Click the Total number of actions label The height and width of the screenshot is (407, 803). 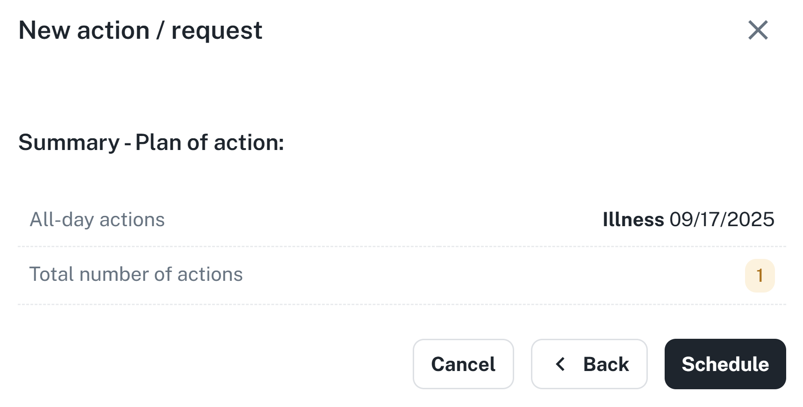tap(136, 274)
